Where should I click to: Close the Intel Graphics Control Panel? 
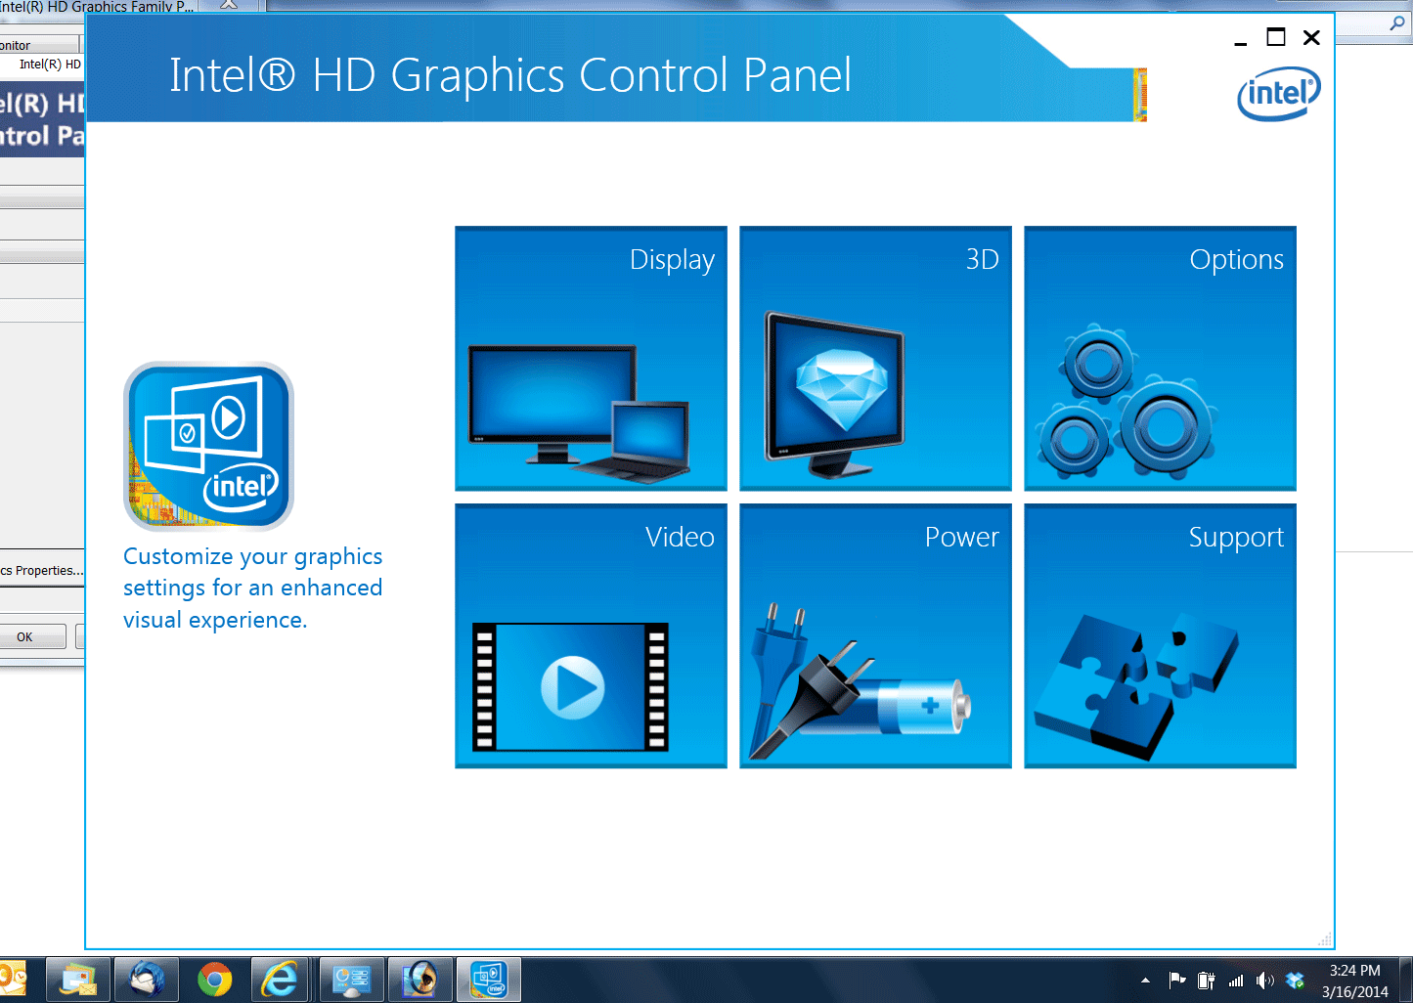[x=1311, y=37]
